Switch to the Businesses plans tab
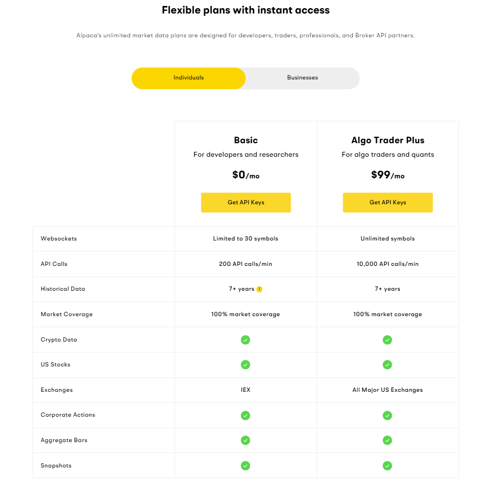Image resolution: width=496 pixels, height=488 pixels. click(x=303, y=78)
